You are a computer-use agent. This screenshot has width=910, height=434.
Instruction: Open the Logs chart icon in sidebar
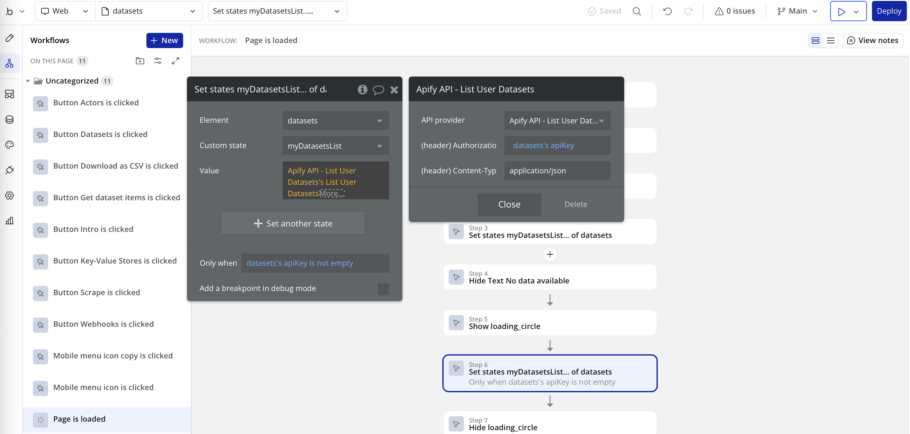(x=9, y=221)
